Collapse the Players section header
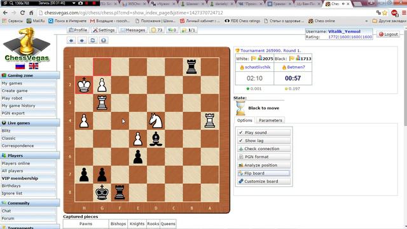 pyautogui.click(x=30, y=155)
